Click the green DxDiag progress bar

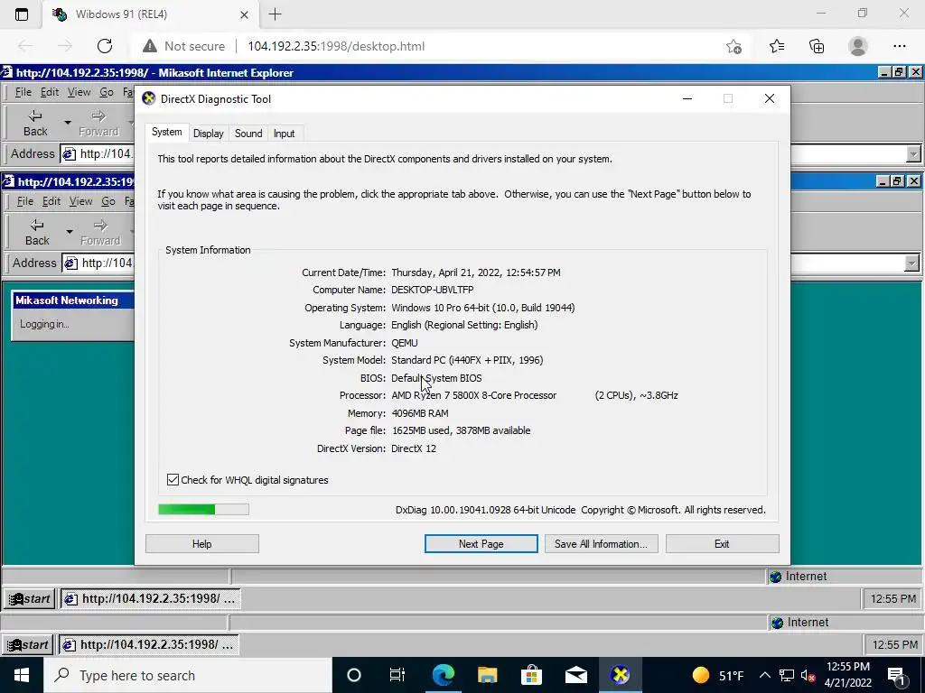click(203, 509)
